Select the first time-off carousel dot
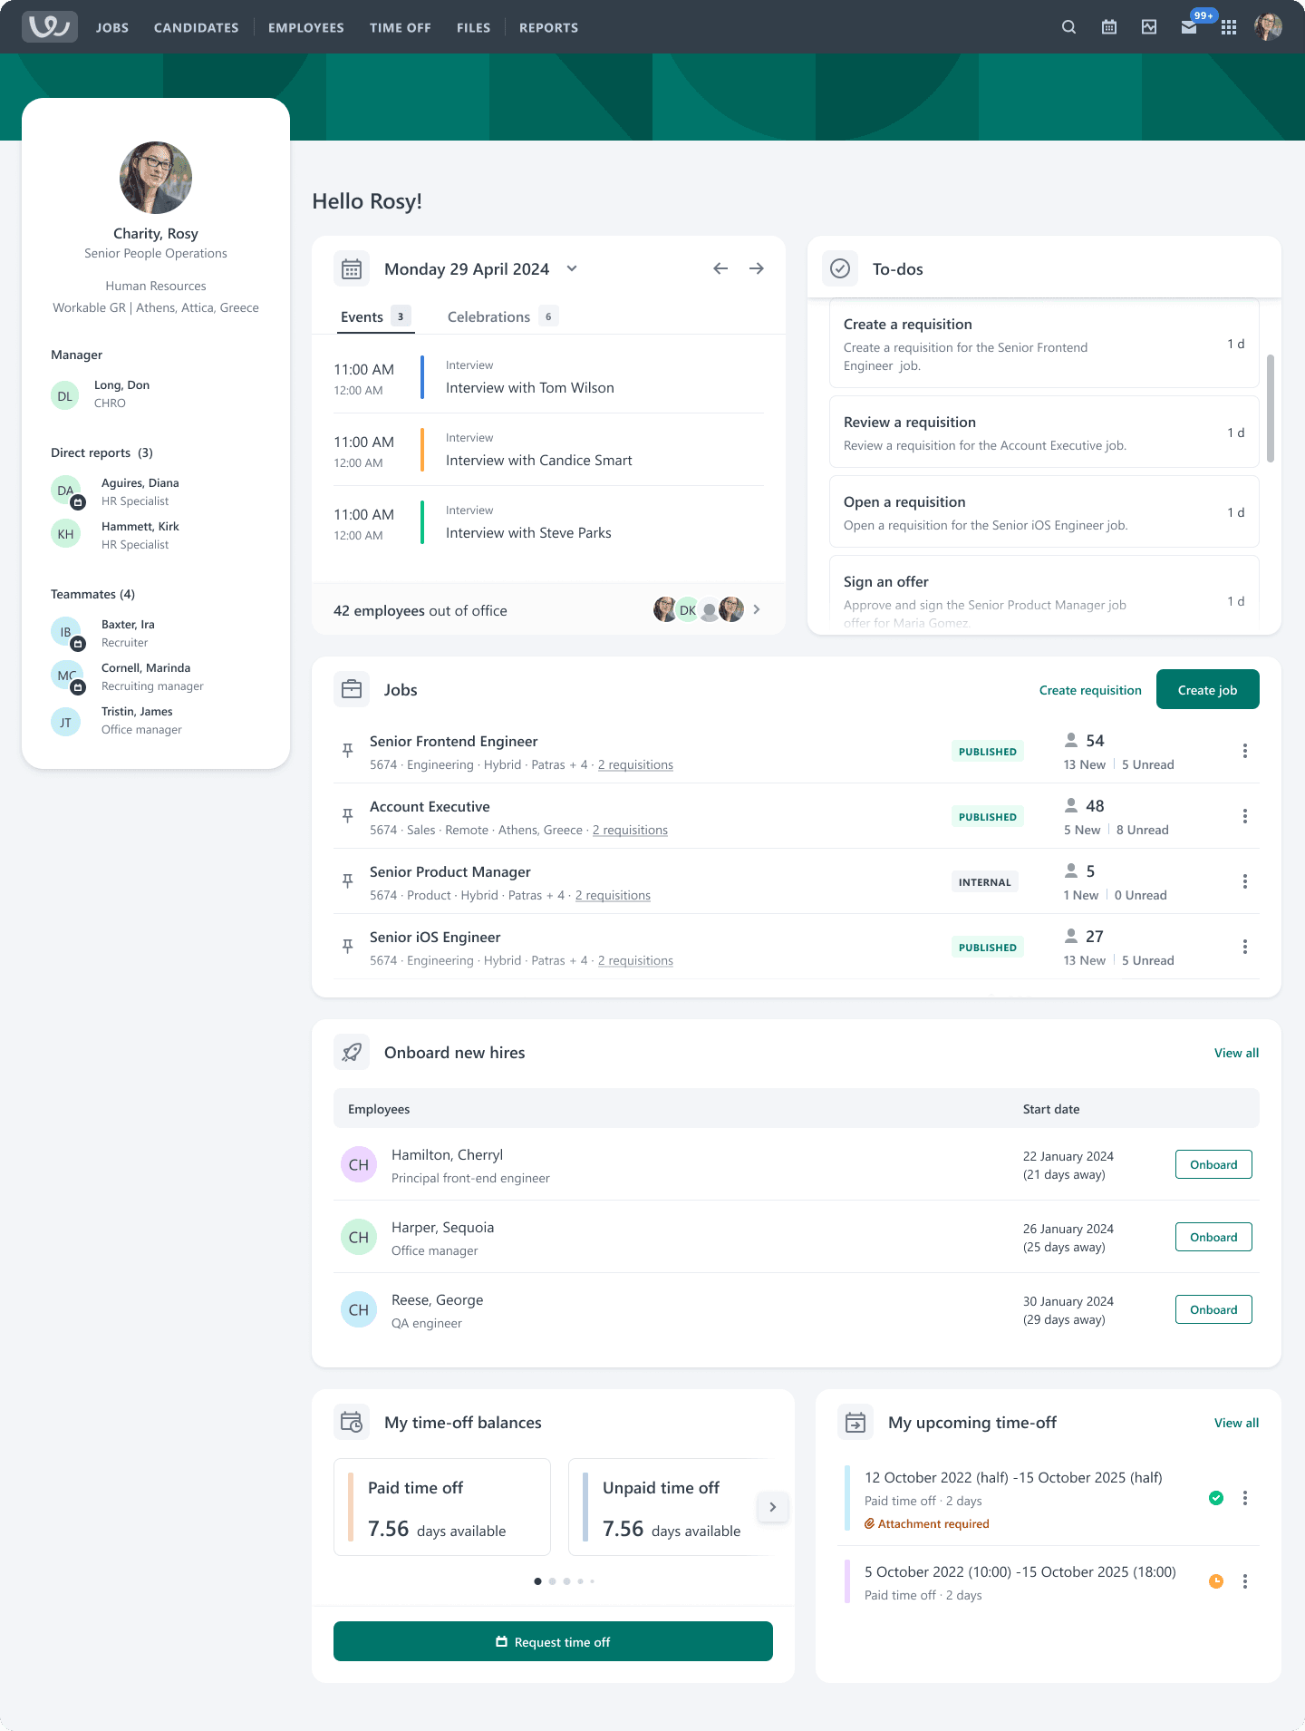1305x1731 pixels. coord(538,1581)
